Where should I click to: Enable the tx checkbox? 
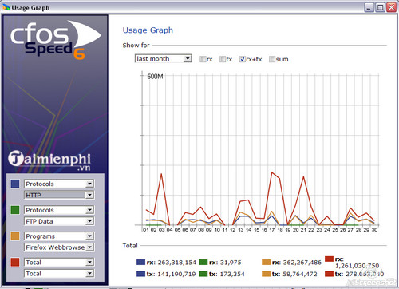[223, 59]
